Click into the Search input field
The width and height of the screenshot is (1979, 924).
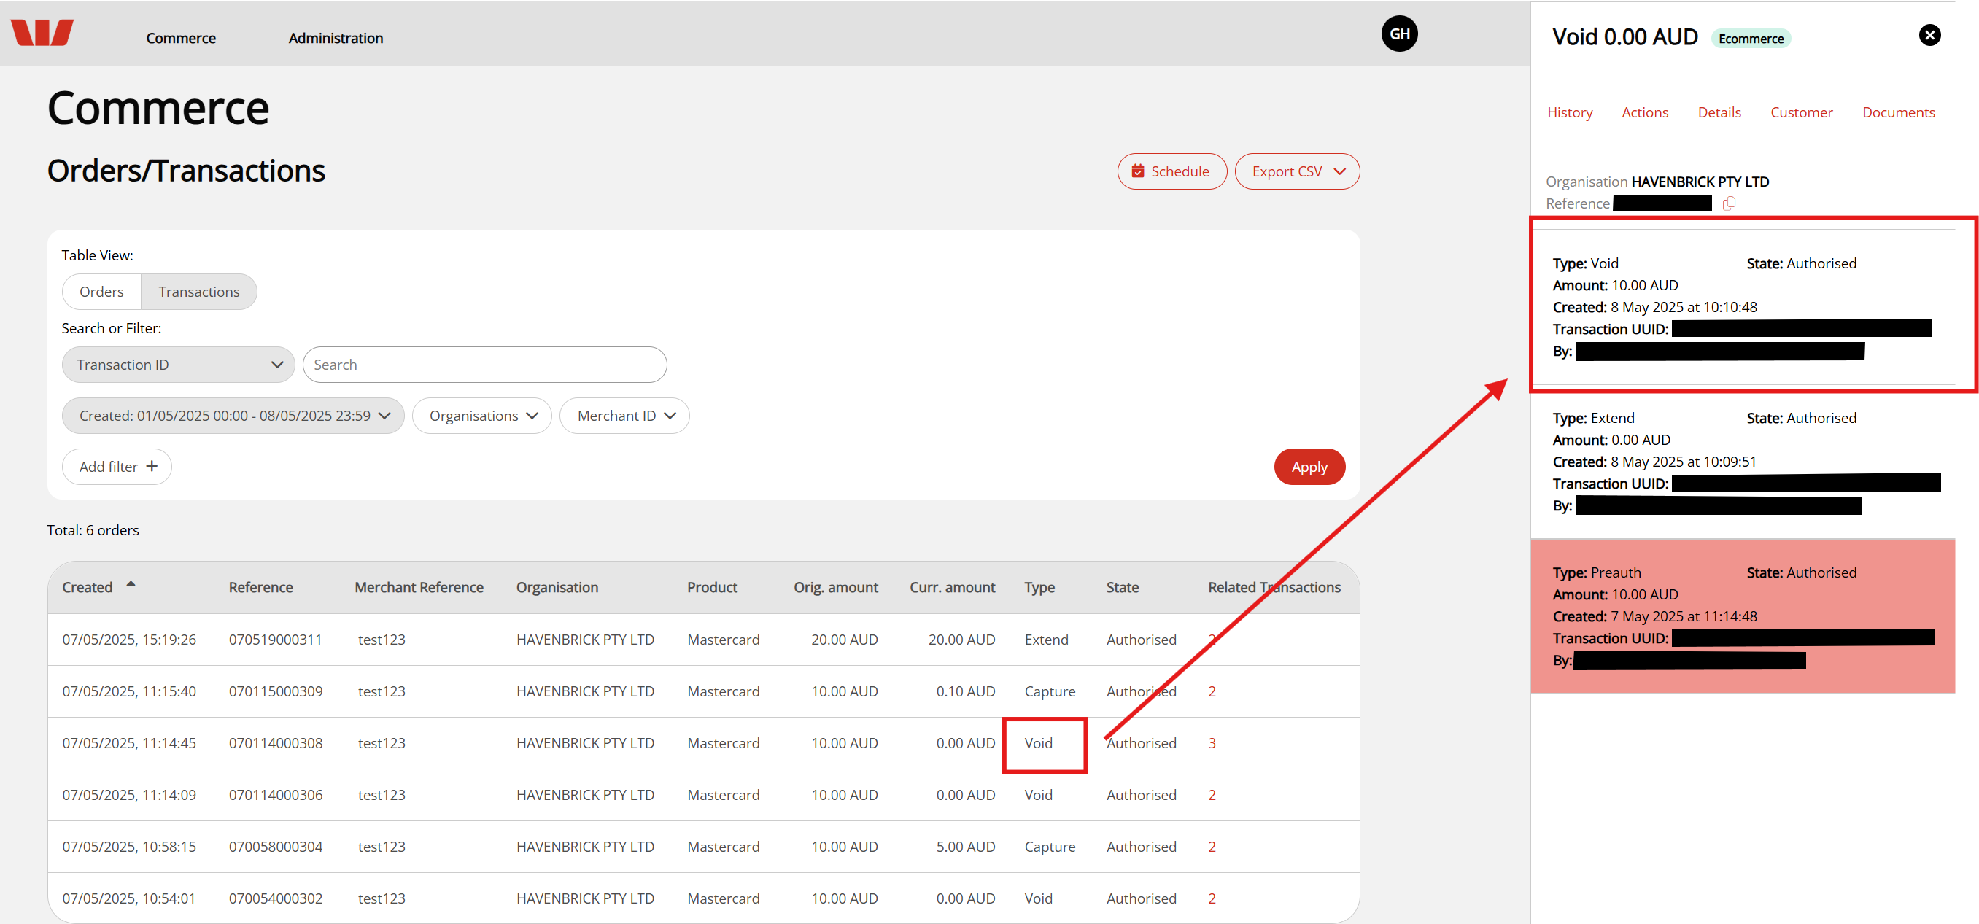[484, 365]
